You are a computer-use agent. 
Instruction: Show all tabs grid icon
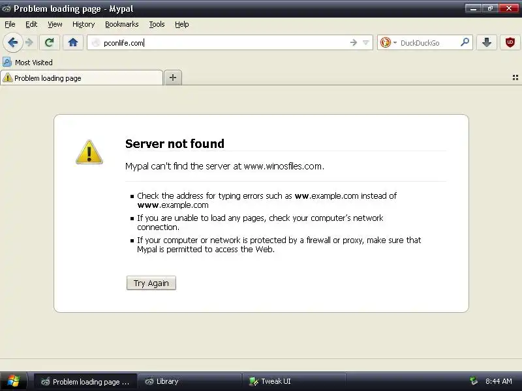click(x=515, y=78)
